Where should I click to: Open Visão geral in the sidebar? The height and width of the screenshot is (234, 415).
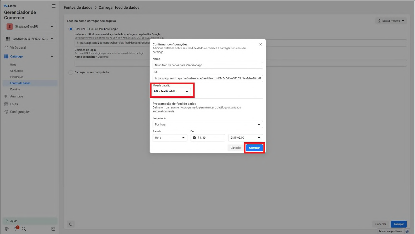[18, 48]
